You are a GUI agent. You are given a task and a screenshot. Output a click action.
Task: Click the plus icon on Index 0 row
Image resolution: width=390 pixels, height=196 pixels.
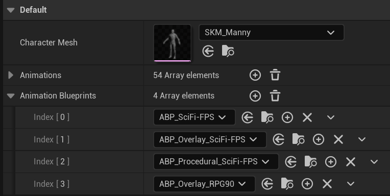287,117
